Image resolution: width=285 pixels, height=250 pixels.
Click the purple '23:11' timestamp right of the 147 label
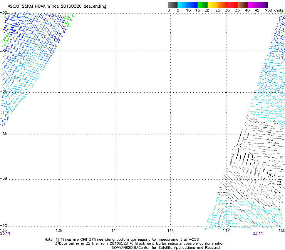(258, 233)
